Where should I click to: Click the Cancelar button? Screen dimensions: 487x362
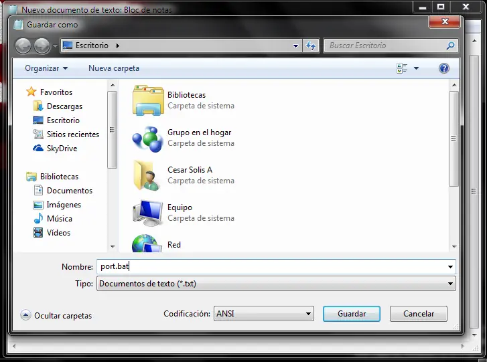coord(419,314)
